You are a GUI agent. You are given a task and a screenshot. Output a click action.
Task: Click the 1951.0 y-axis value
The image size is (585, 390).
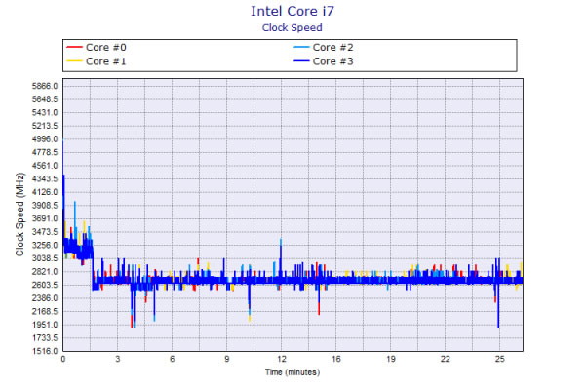coord(45,325)
